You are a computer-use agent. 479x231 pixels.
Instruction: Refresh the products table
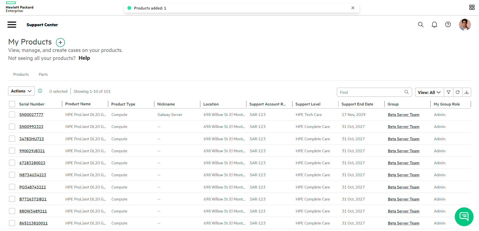pyautogui.click(x=457, y=92)
